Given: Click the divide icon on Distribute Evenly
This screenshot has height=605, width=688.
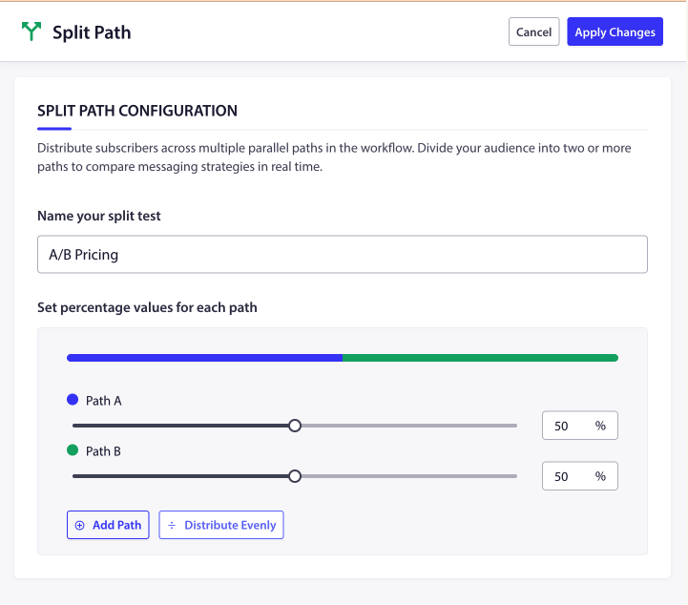Looking at the screenshot, I should coord(172,525).
